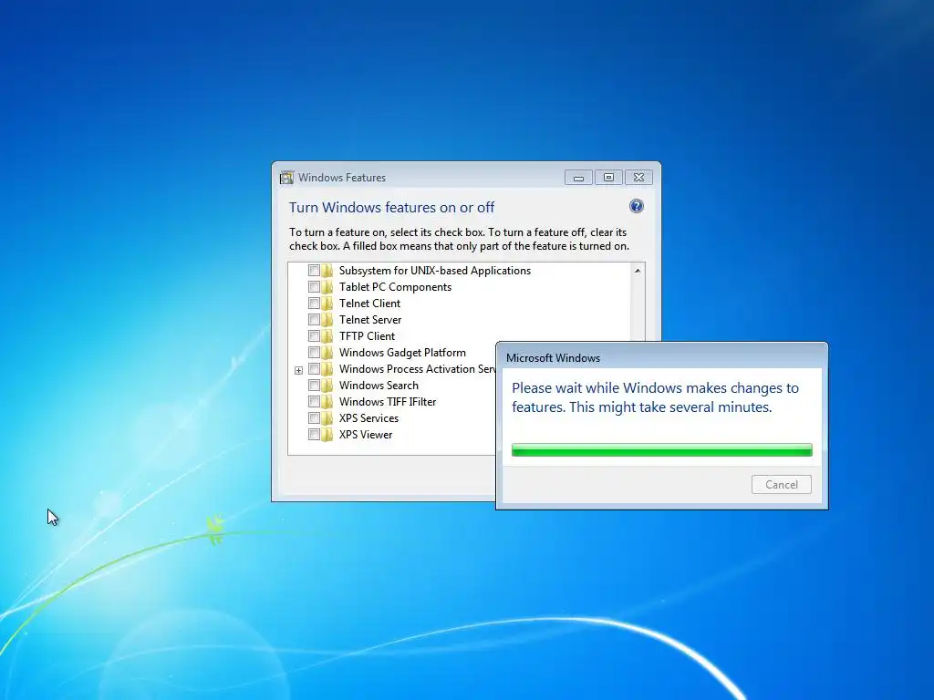The width and height of the screenshot is (934, 700).
Task: Maximize the Windows Features window
Action: pyautogui.click(x=608, y=178)
